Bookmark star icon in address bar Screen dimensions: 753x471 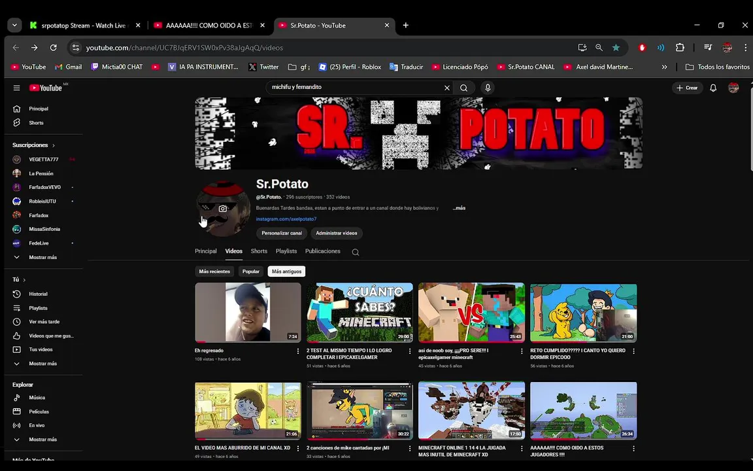(616, 48)
